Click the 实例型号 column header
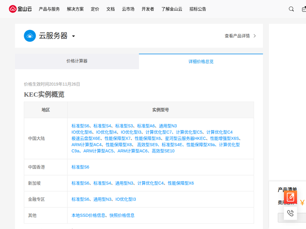Viewport: 306px width, 229px height. [x=160, y=110]
